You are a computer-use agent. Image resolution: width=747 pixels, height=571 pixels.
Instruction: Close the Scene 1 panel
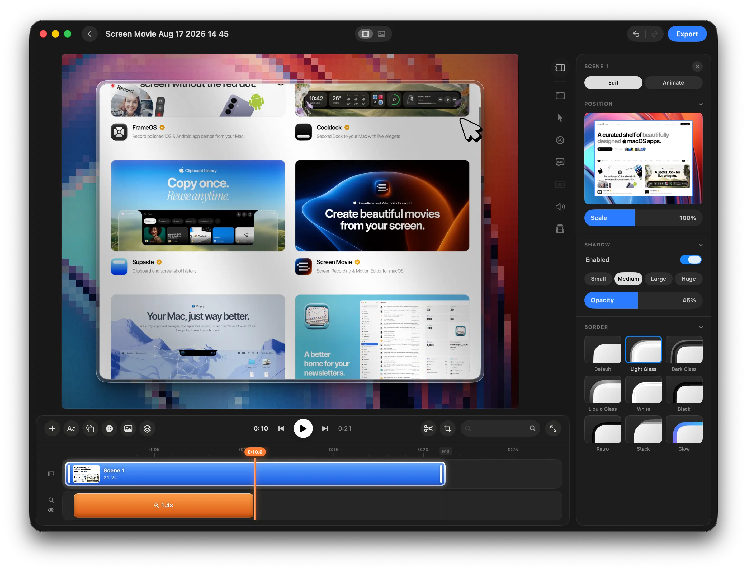(x=697, y=67)
